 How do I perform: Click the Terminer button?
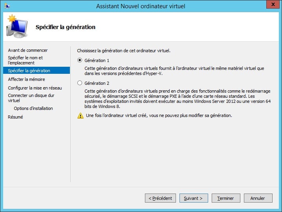click(x=226, y=198)
